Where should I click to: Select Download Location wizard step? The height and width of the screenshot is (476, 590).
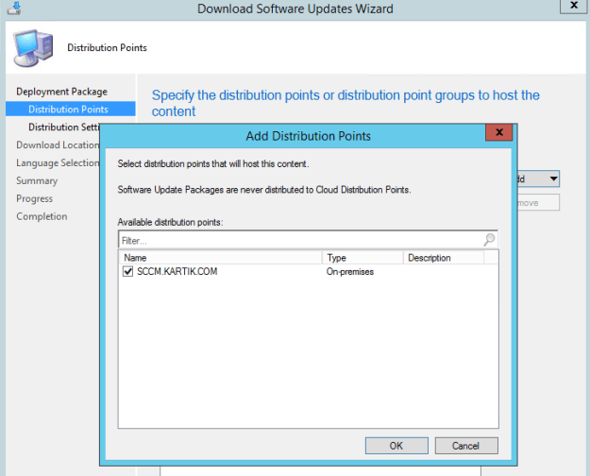[58, 145]
